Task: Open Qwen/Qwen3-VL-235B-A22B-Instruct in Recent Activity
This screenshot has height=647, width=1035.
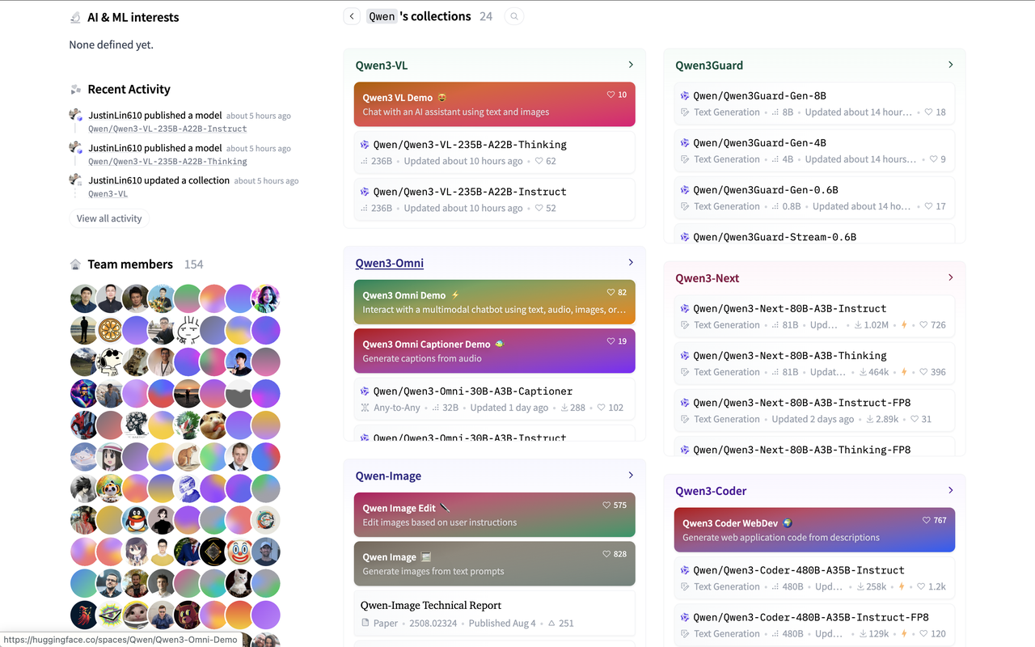Action: tap(167, 129)
